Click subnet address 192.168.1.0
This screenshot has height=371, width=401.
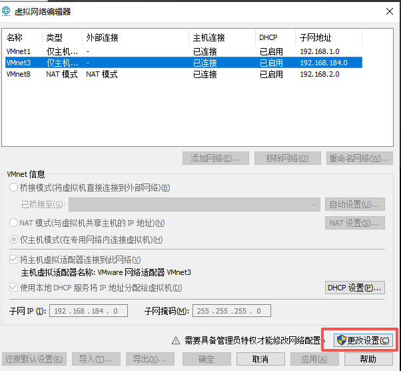click(320, 51)
